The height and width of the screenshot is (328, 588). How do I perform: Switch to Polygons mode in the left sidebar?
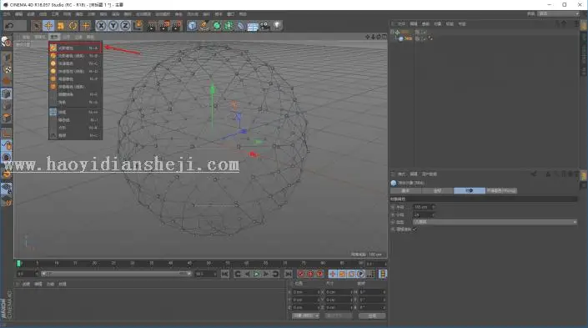[7, 119]
